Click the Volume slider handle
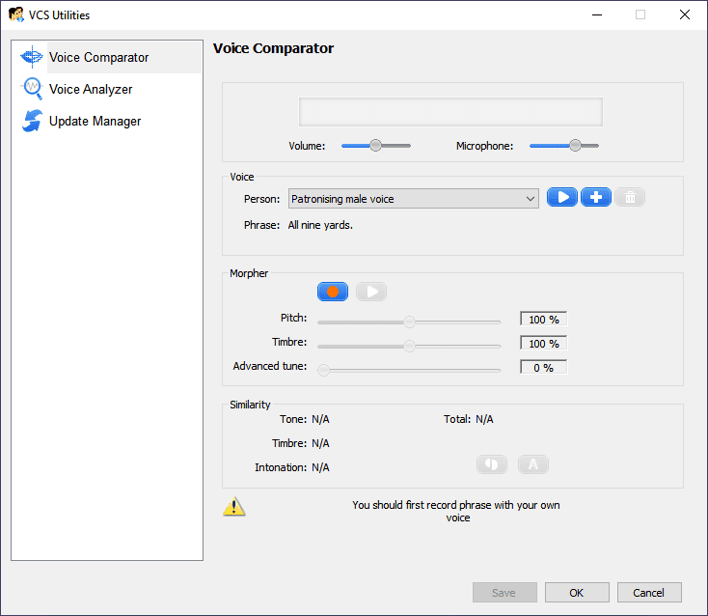 coord(376,145)
